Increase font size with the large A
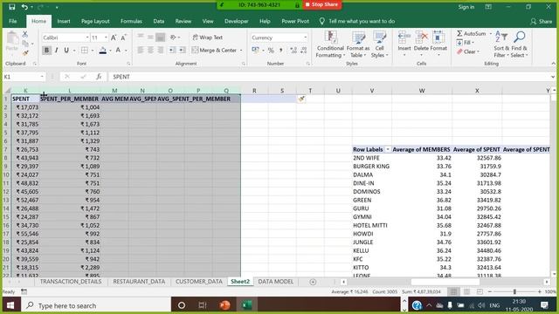 coord(114,38)
